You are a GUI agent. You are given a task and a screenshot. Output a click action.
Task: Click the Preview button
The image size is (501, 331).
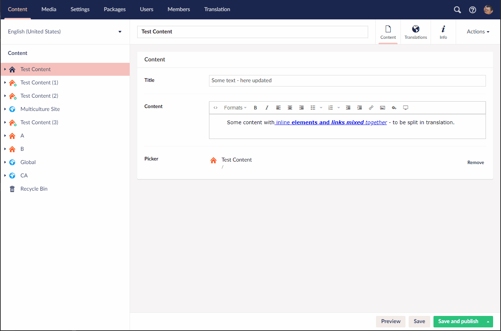391,321
